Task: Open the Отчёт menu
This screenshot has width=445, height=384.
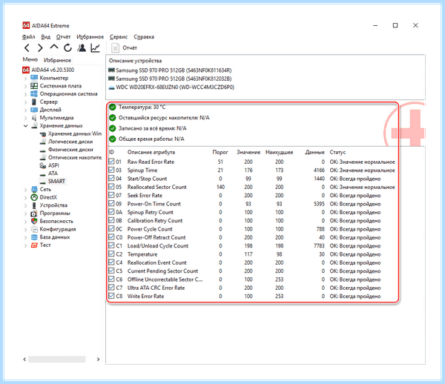Action: click(63, 37)
